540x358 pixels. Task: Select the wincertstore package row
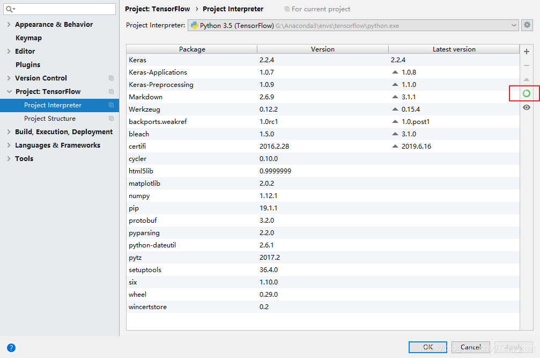323,307
